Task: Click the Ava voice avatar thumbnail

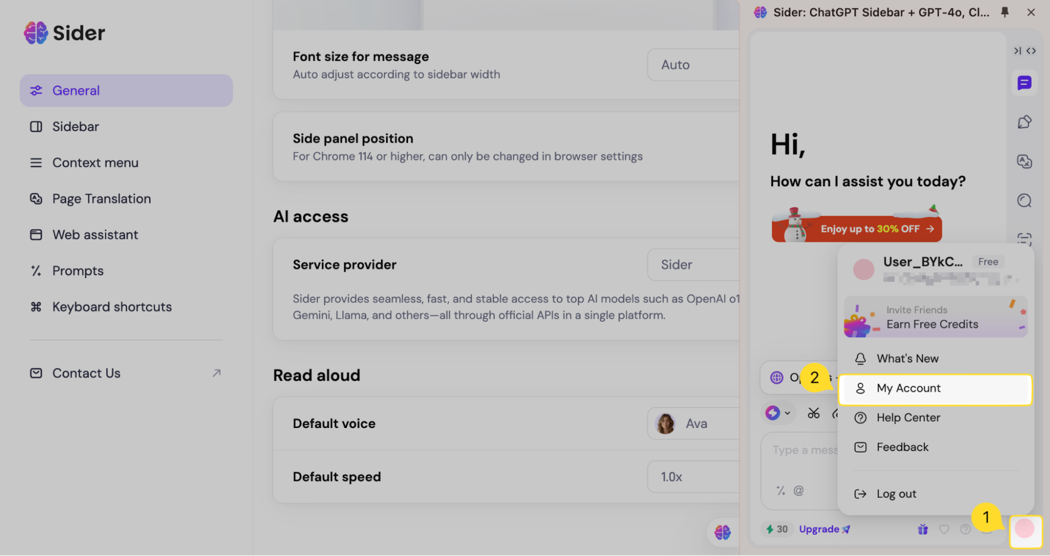Action: [666, 424]
